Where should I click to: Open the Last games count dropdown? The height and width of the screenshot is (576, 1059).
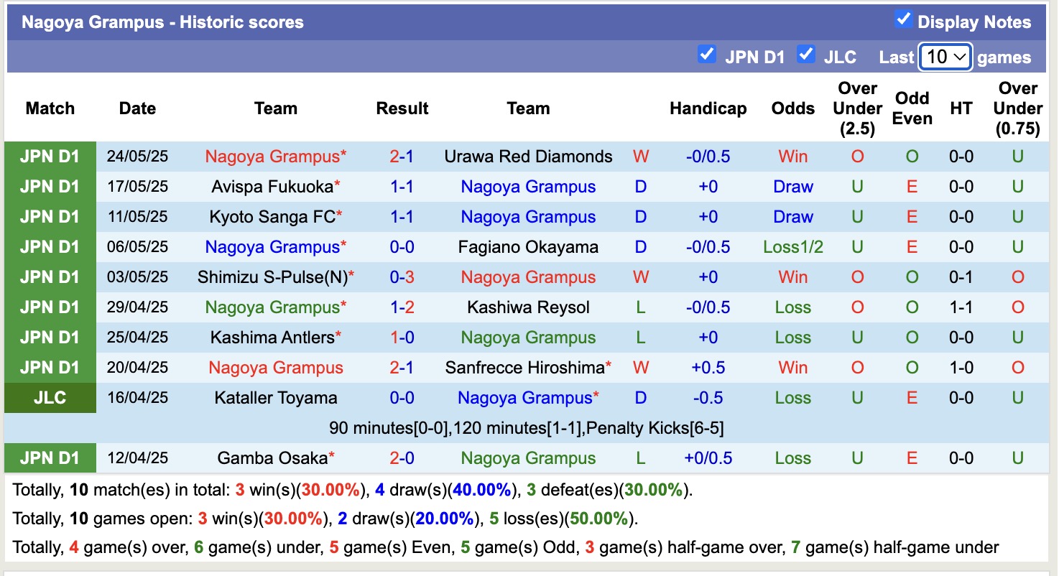click(945, 57)
